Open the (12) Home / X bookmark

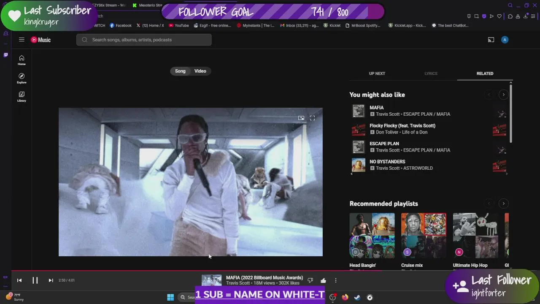pyautogui.click(x=150, y=25)
